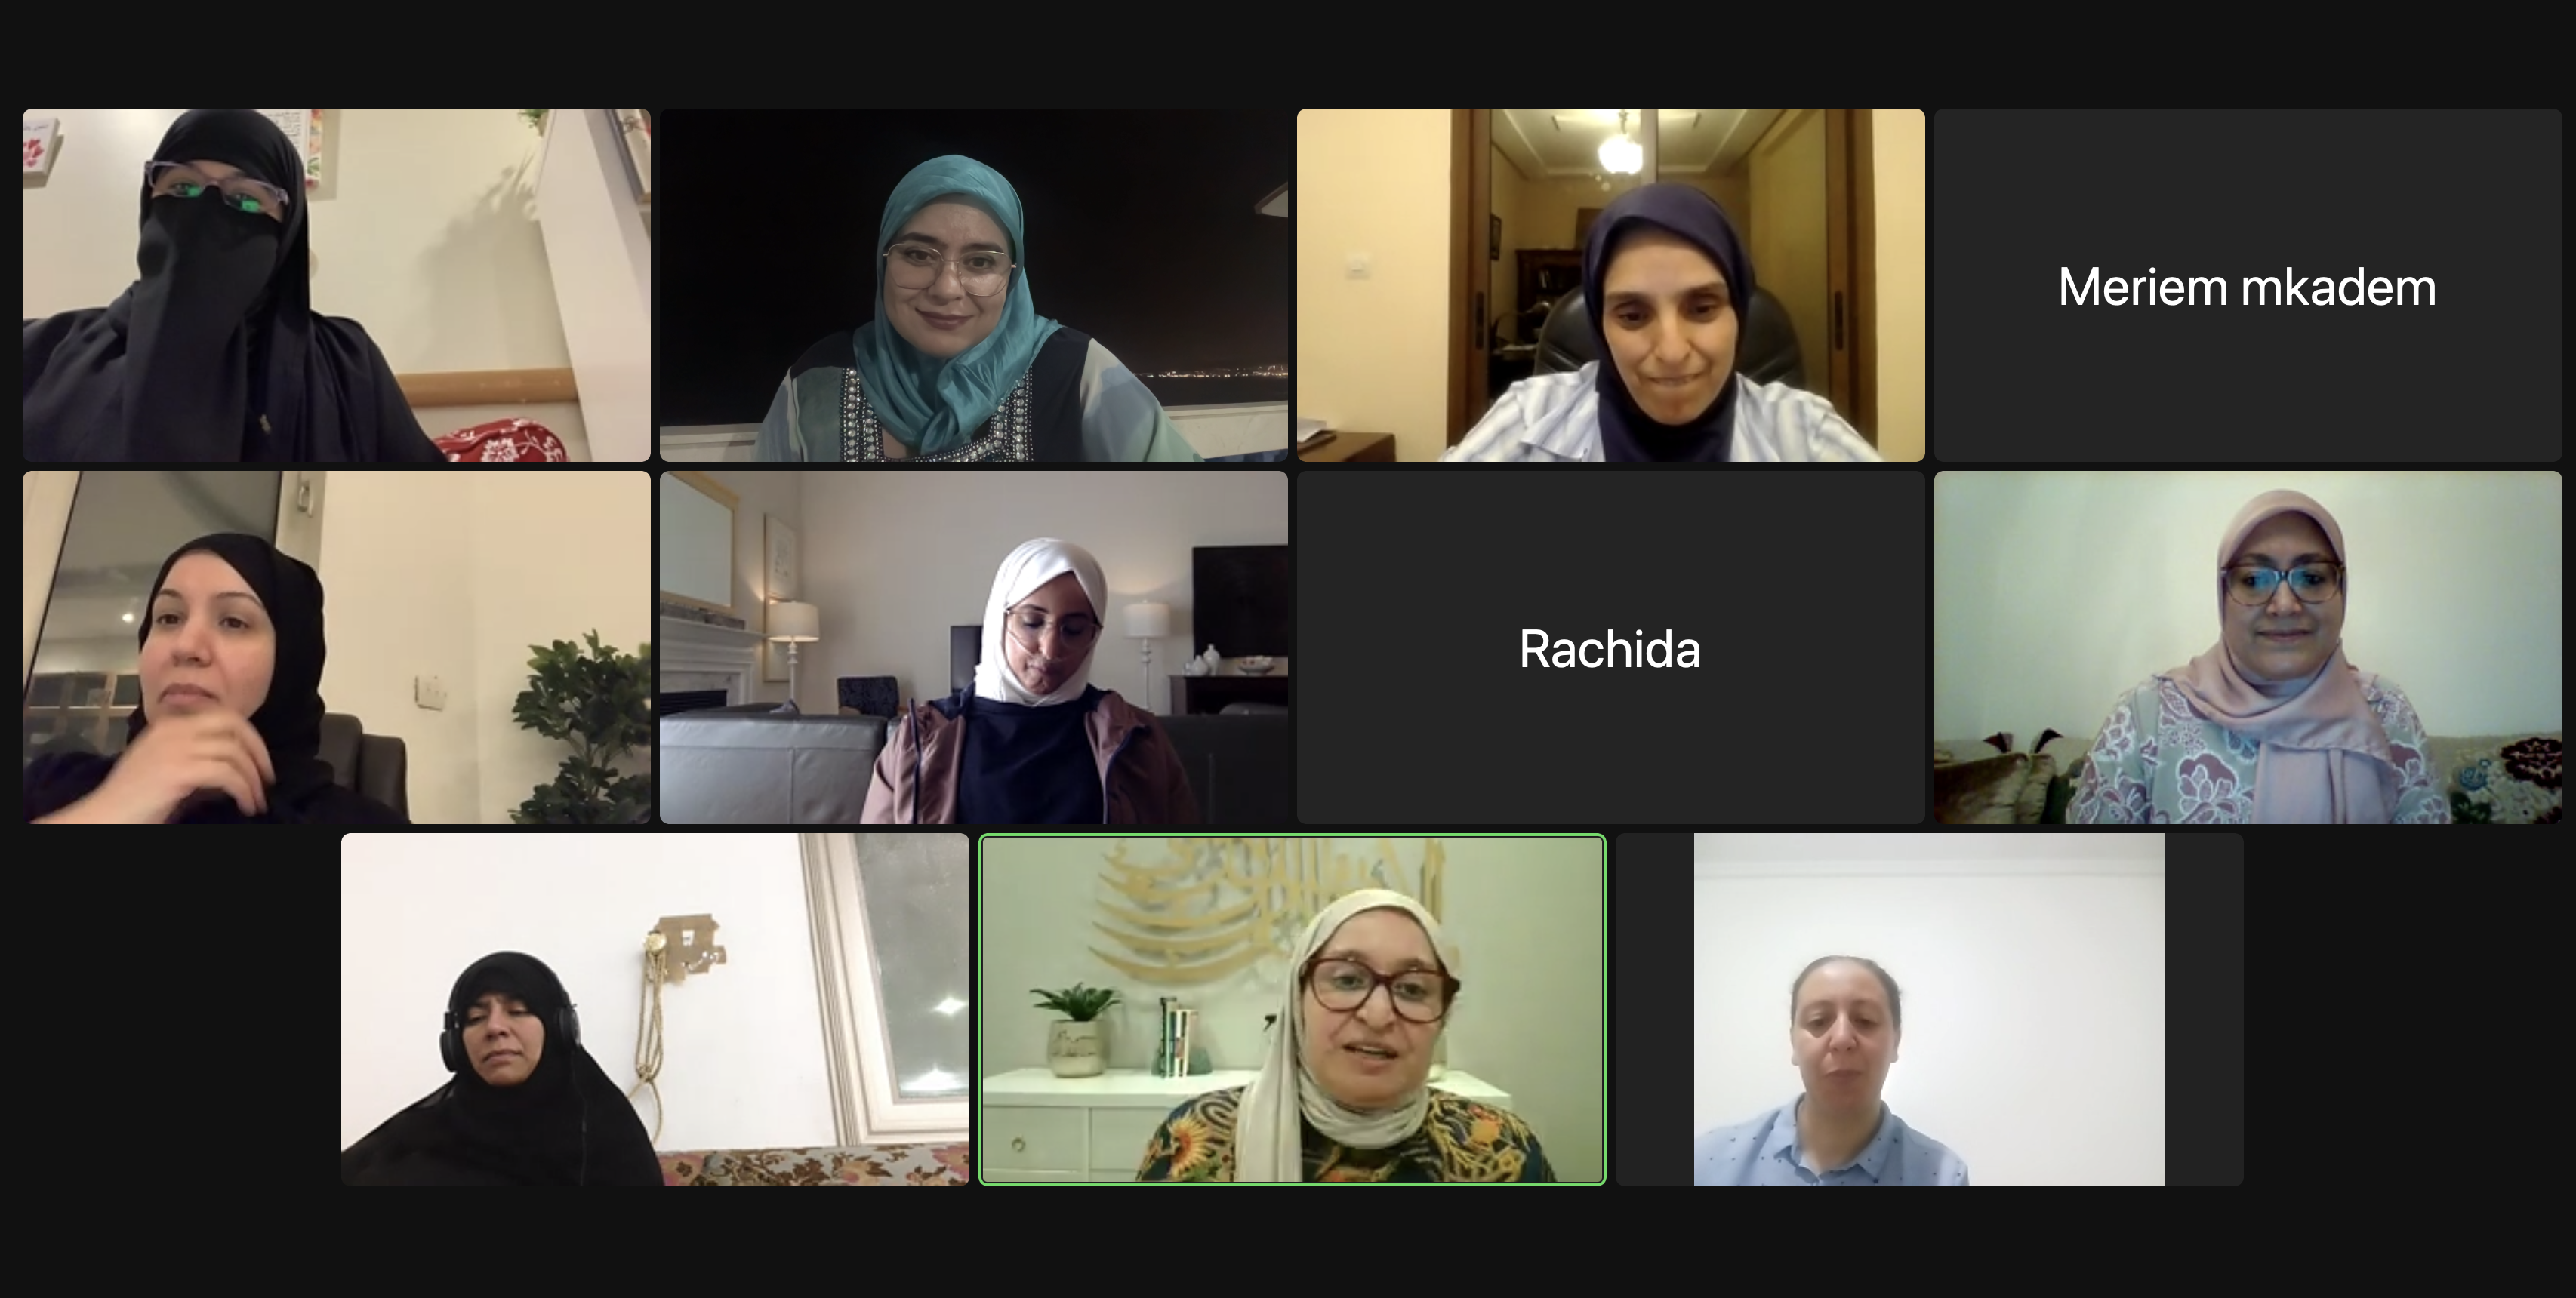This screenshot has width=2576, height=1298.
Task: Select the participant in black face veil
Action: tap(336, 285)
